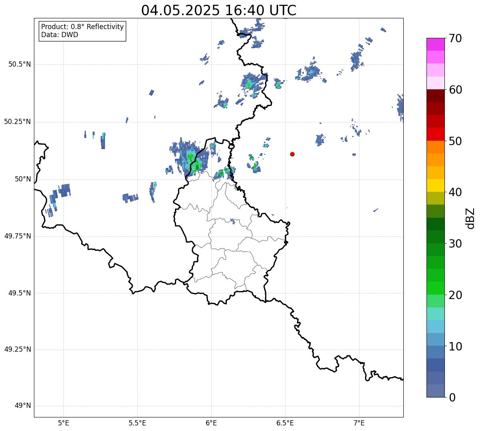
Task: Click the colorbar 70 tick label
Action: (455, 38)
